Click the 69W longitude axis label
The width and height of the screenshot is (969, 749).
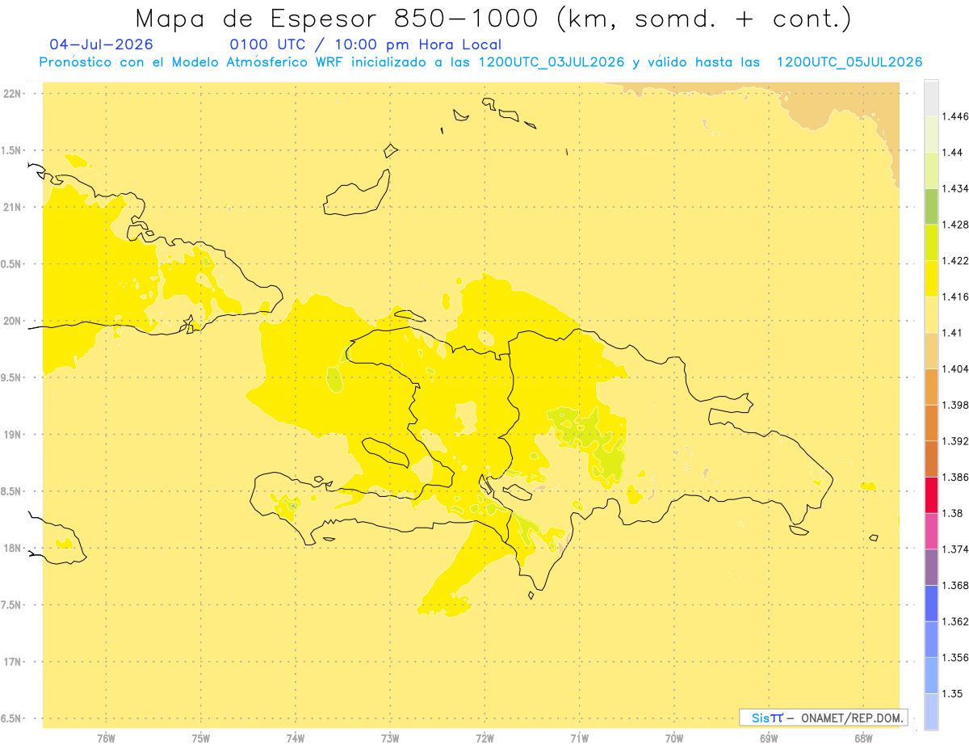[x=769, y=738]
